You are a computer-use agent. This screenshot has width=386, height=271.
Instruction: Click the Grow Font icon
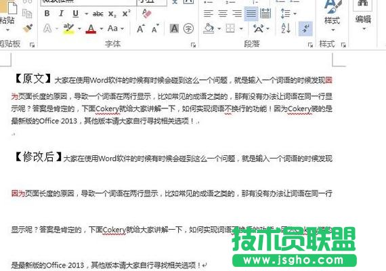coord(141,29)
